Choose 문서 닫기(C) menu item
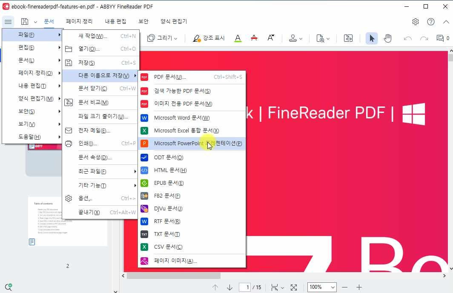The image size is (453, 293). (x=100, y=89)
